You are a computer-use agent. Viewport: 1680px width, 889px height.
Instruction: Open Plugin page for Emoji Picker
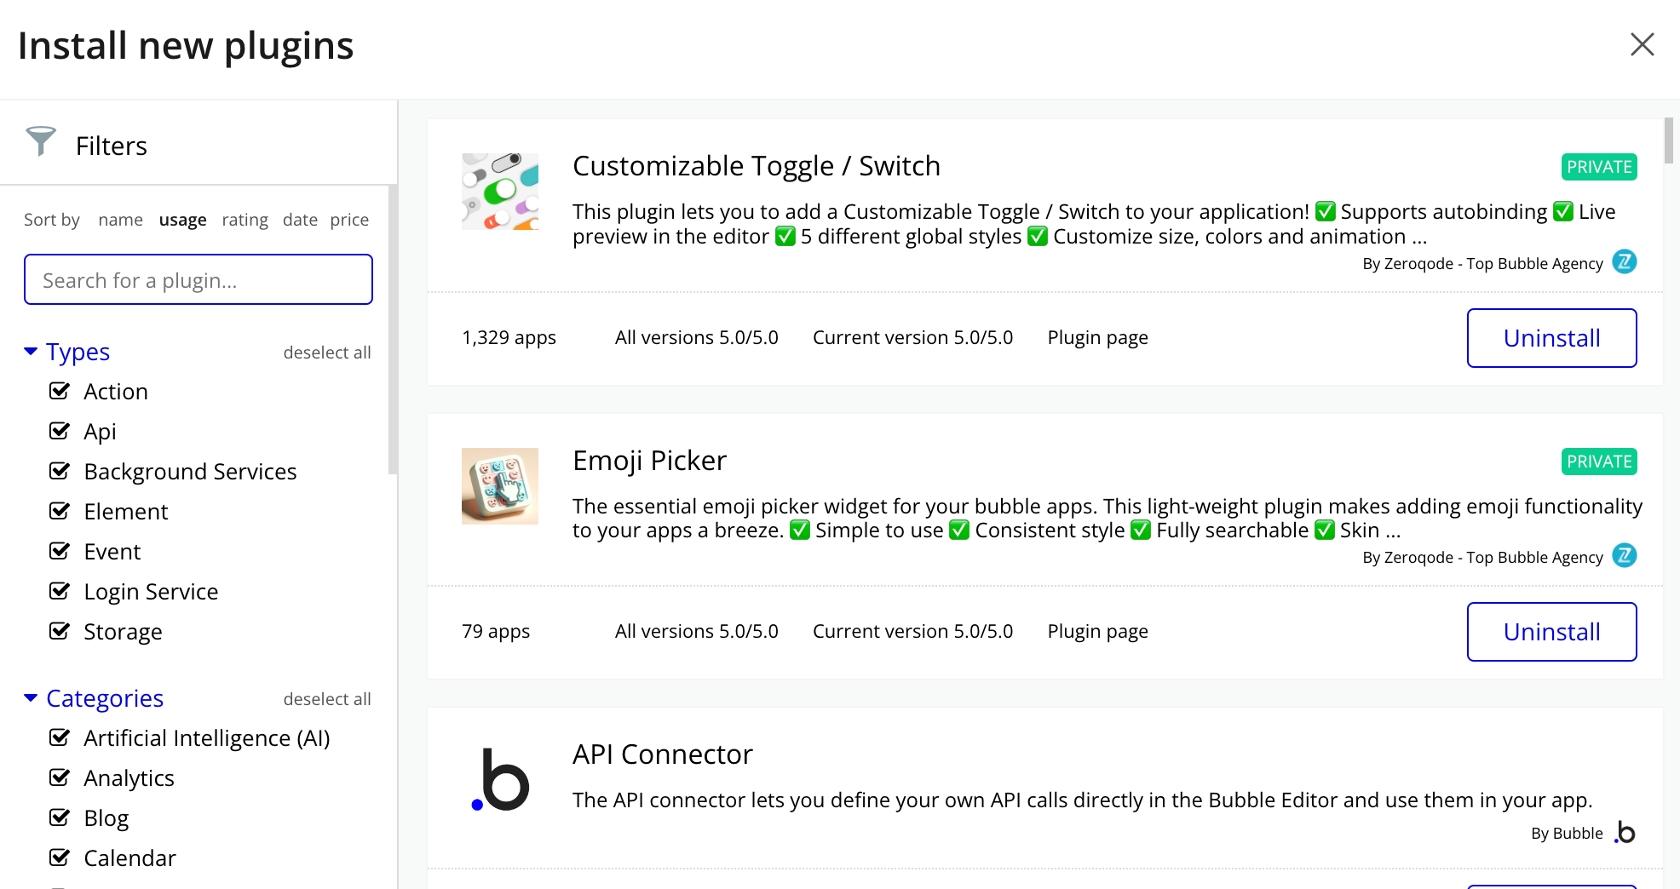coord(1097,632)
